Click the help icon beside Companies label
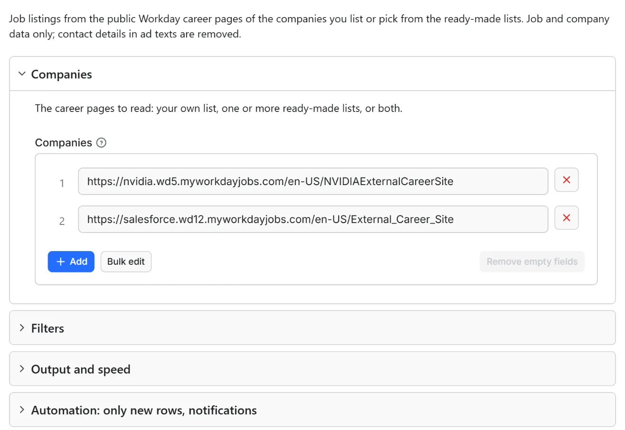625x430 pixels. click(x=101, y=143)
